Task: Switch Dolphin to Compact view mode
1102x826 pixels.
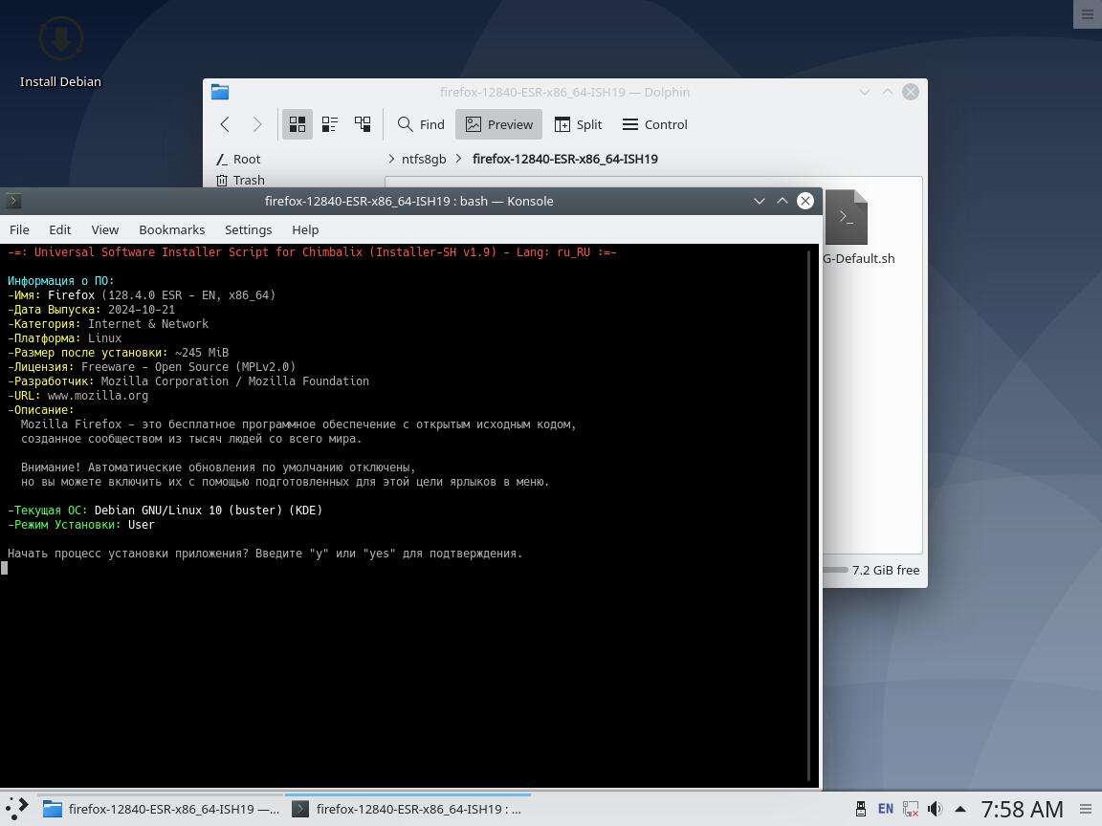Action: [330, 124]
